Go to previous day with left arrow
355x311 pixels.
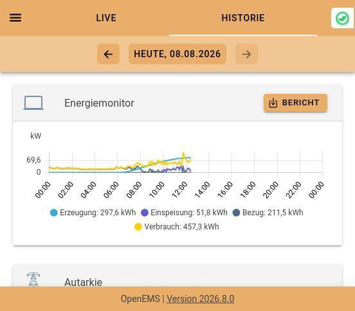coord(108,54)
